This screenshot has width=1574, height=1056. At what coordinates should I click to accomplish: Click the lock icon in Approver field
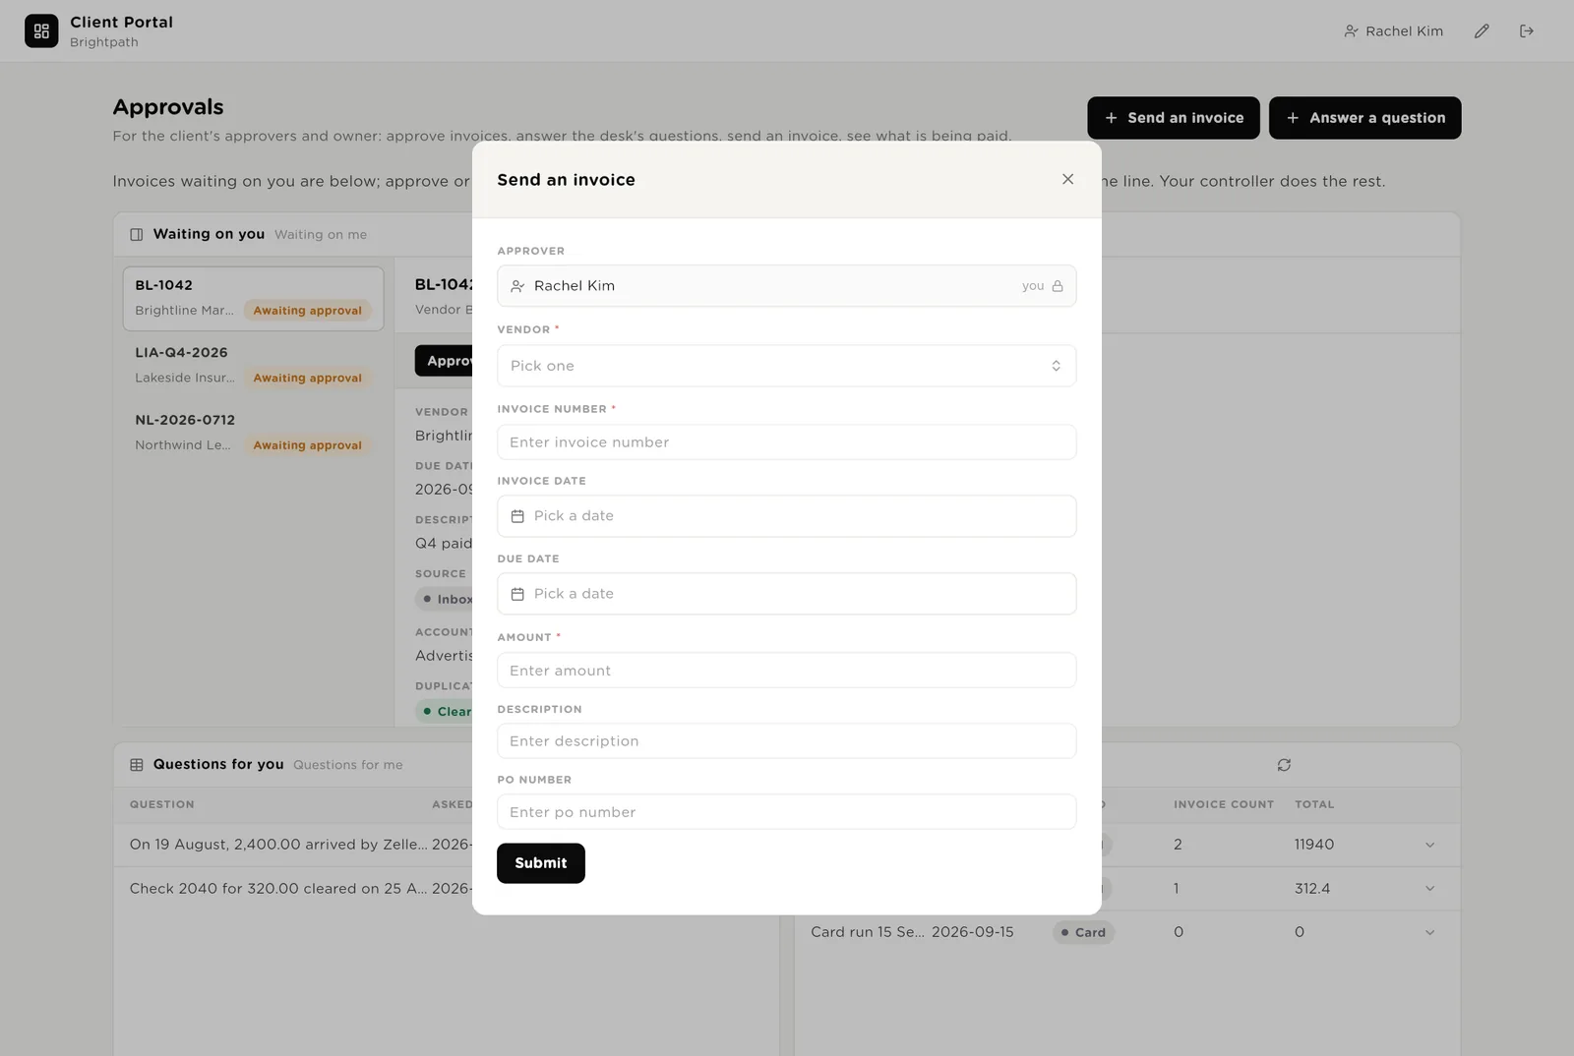(x=1058, y=286)
